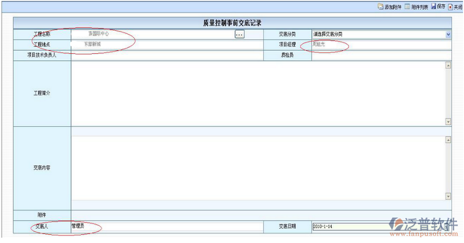This screenshot has width=464, height=243.
Task: Click the 交底人 field containing 管理员
Action: pos(167,226)
